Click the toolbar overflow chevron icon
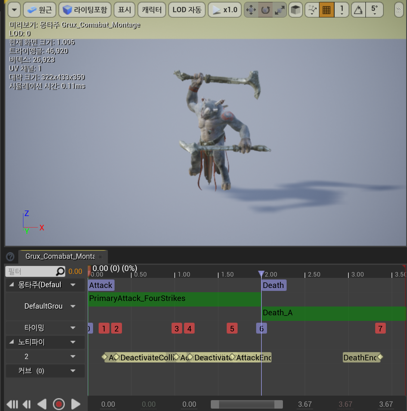Image resolution: width=407 pixels, height=411 pixels. pos(399,10)
